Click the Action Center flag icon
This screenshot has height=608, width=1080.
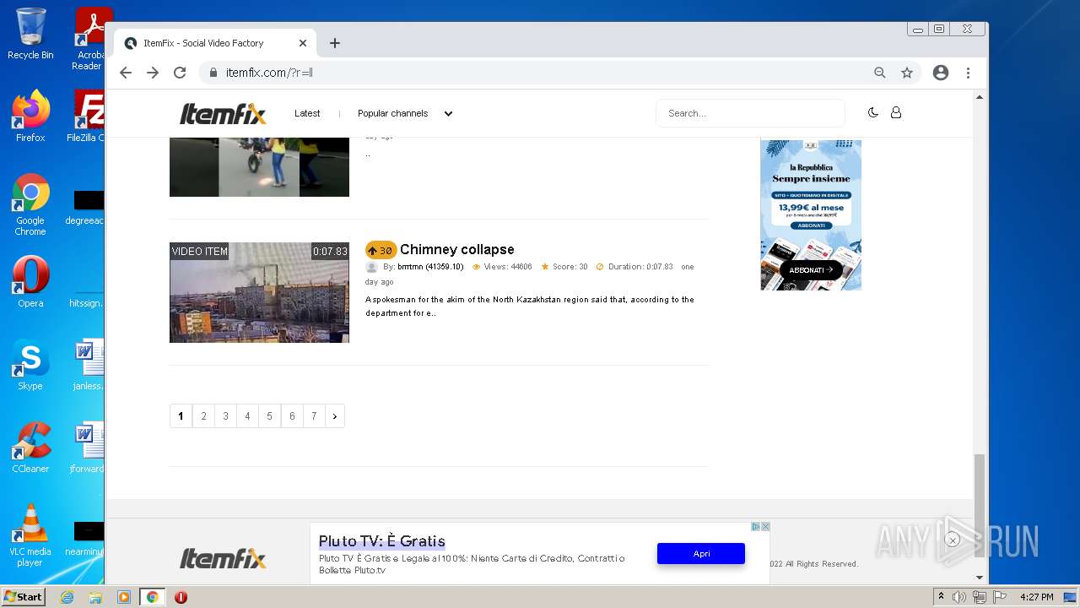point(999,597)
